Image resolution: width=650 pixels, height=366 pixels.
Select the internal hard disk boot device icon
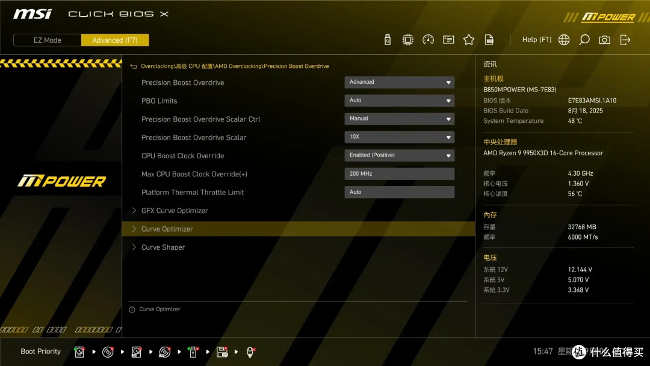click(x=79, y=352)
